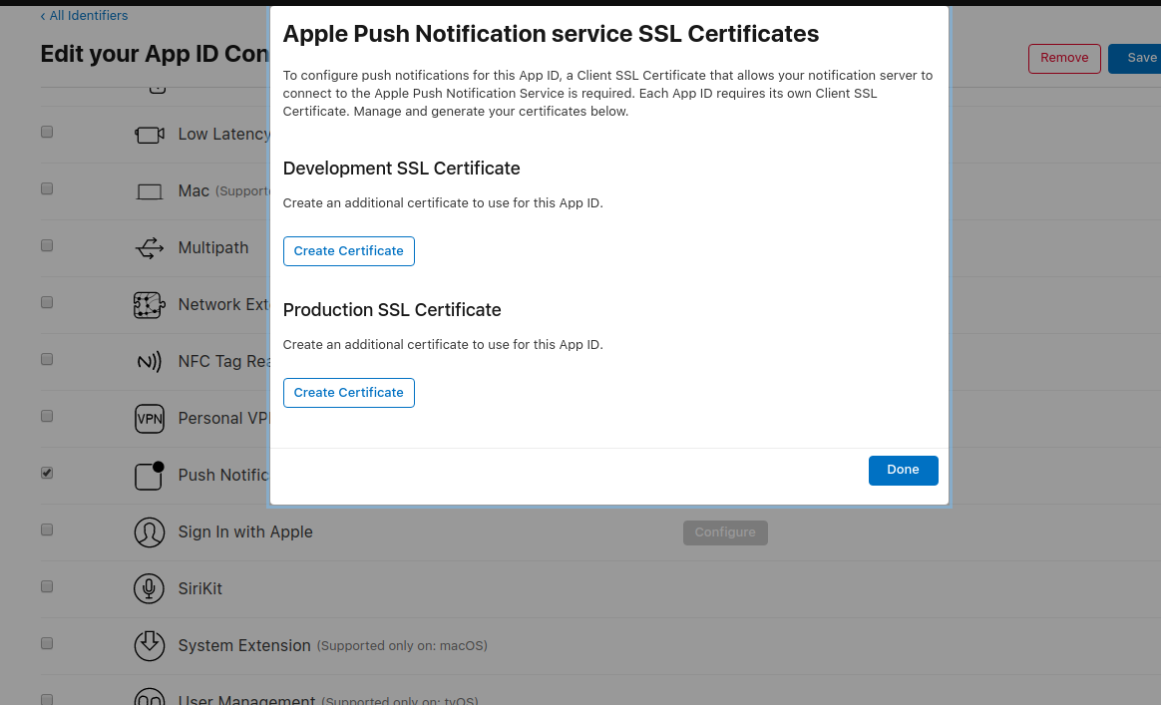Click the Low Latency camera icon

[x=150, y=135]
